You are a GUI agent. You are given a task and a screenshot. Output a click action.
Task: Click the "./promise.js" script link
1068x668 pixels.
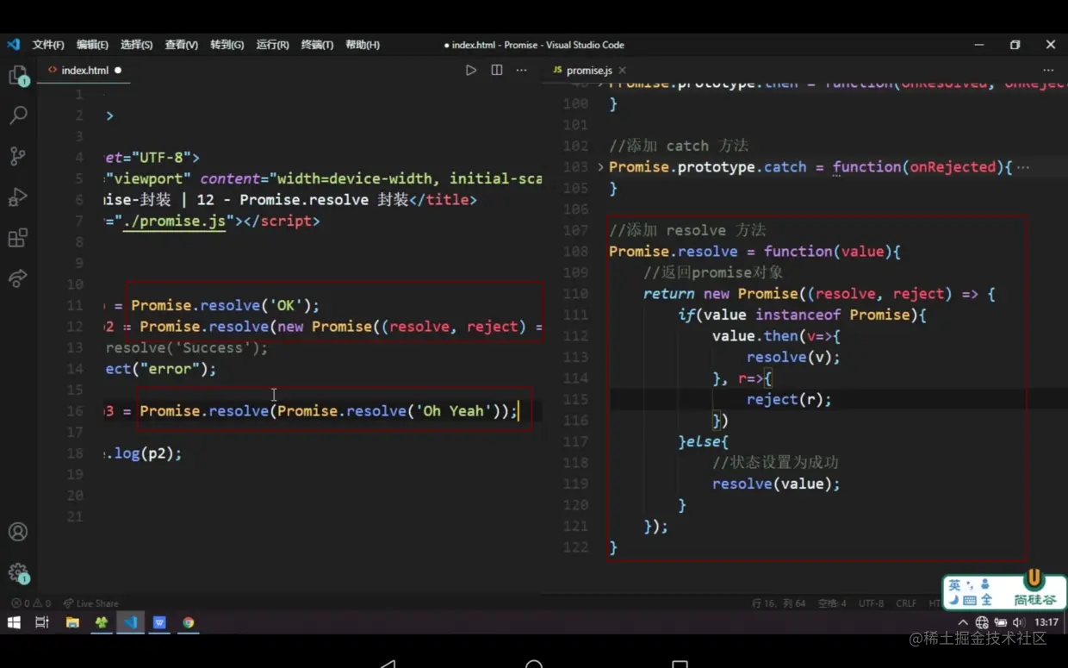pos(175,222)
